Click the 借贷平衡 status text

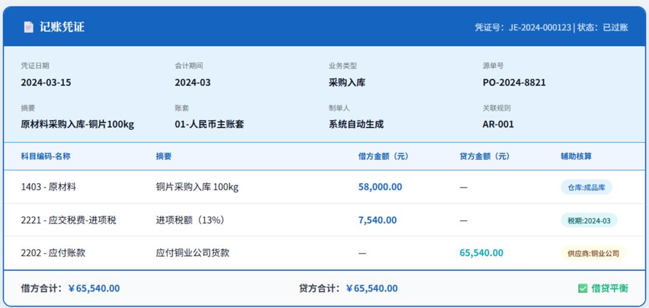[610, 289]
